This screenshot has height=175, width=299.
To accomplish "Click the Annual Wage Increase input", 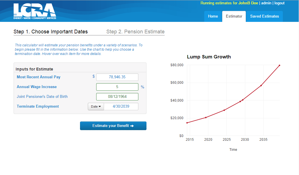I will (117, 87).
